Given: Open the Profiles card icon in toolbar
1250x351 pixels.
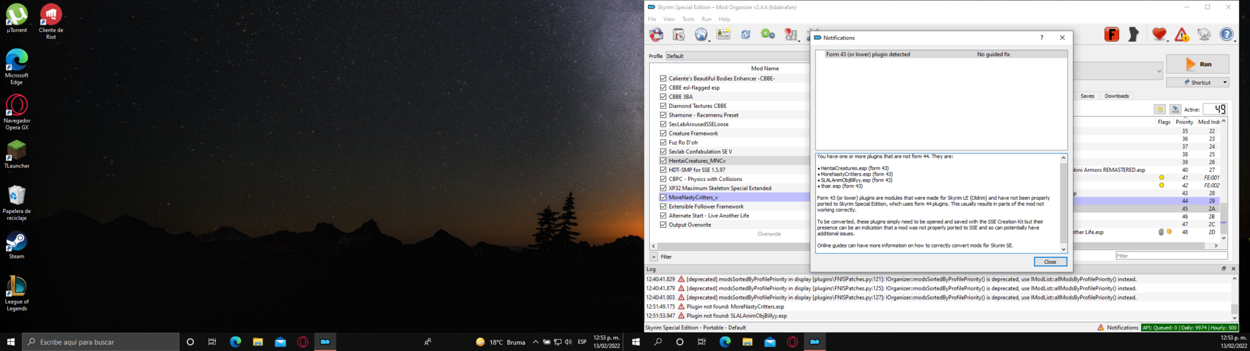Looking at the screenshot, I should [x=723, y=35].
